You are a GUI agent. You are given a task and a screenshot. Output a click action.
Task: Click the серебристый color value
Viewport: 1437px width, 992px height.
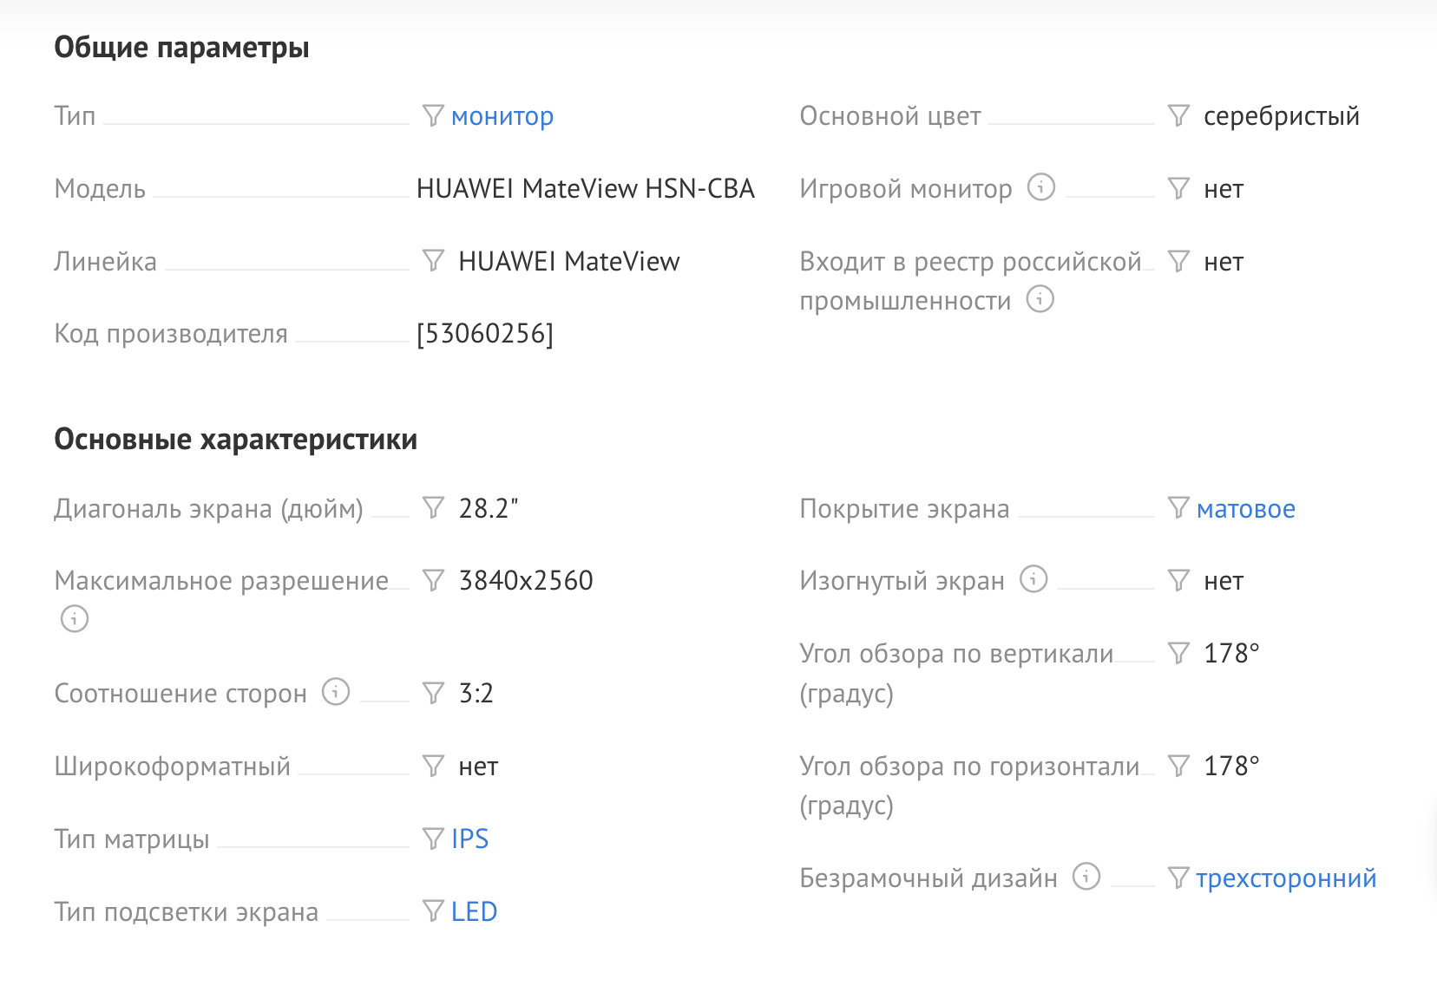pos(1282,116)
